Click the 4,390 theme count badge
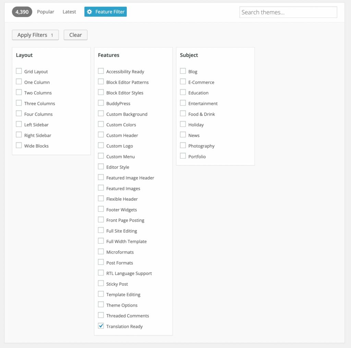351x348 pixels. click(x=22, y=12)
